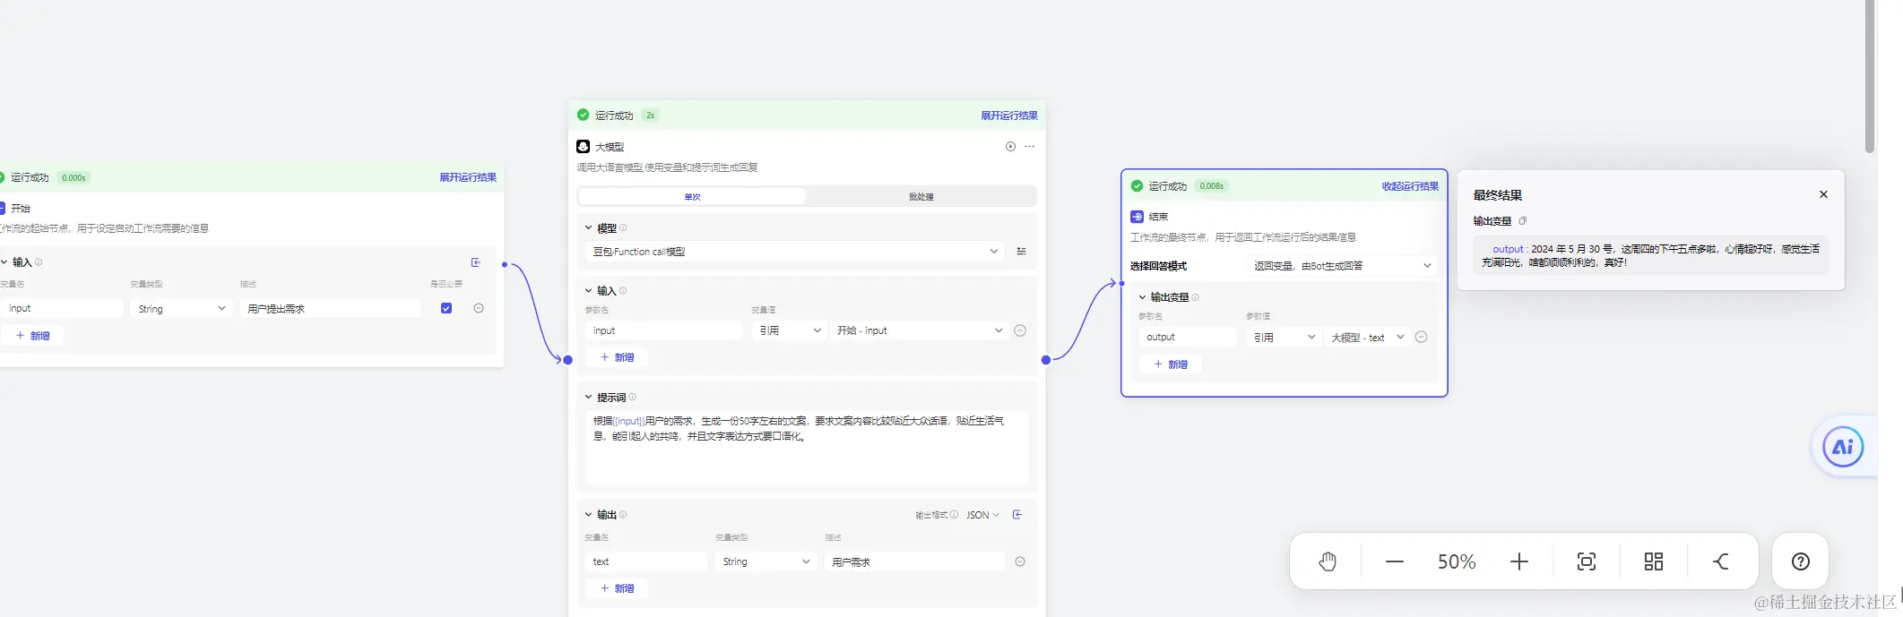This screenshot has width=1903, height=617.
Task: Click the four-squares auto-layout icon
Action: click(x=1653, y=561)
